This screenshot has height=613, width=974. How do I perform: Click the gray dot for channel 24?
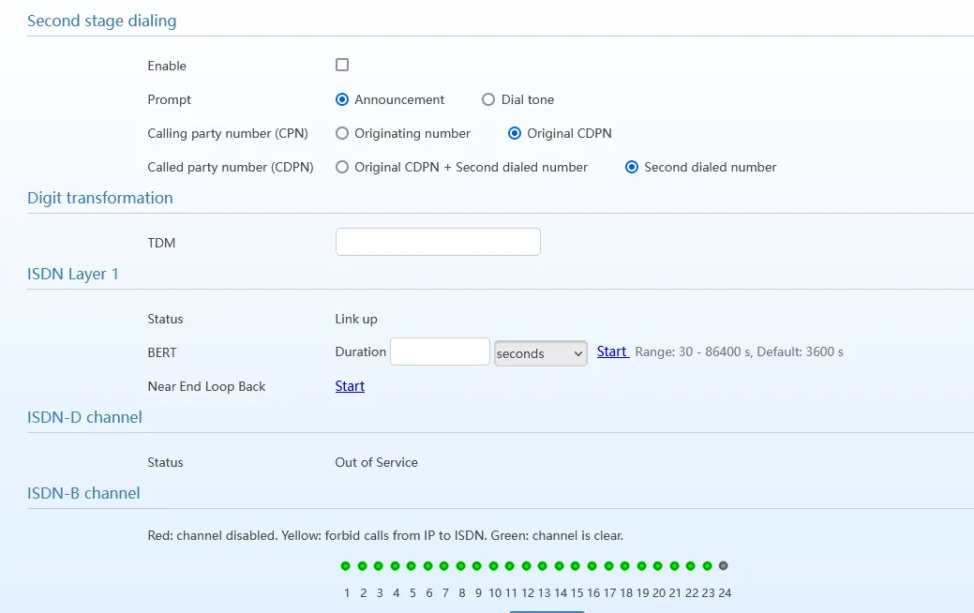point(723,566)
